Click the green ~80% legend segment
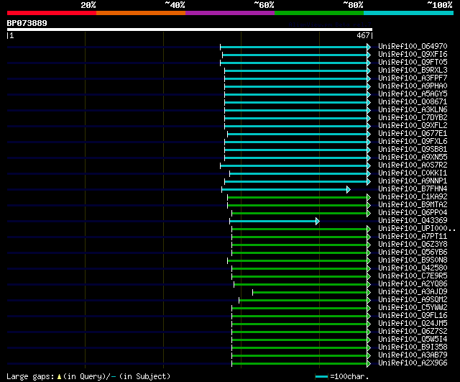The image size is (460, 382). tap(319, 13)
